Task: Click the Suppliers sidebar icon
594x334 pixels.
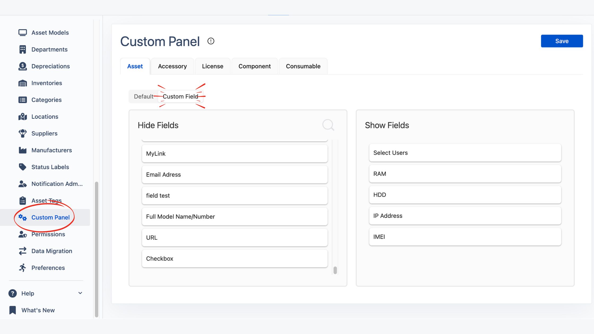Action: click(23, 133)
